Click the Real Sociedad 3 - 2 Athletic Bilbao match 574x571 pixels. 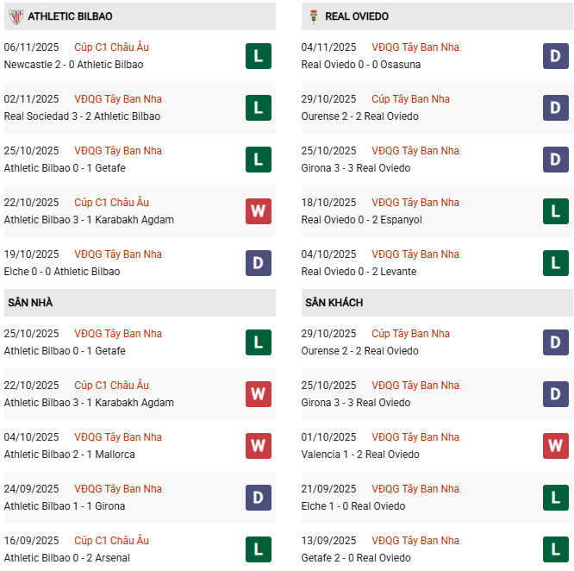(x=82, y=116)
